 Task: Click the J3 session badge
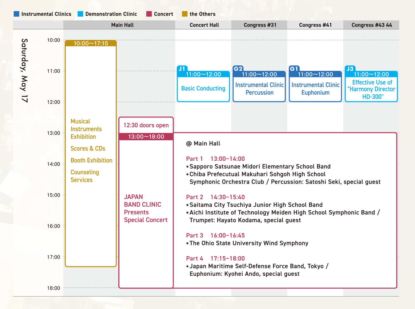pyautogui.click(x=350, y=68)
